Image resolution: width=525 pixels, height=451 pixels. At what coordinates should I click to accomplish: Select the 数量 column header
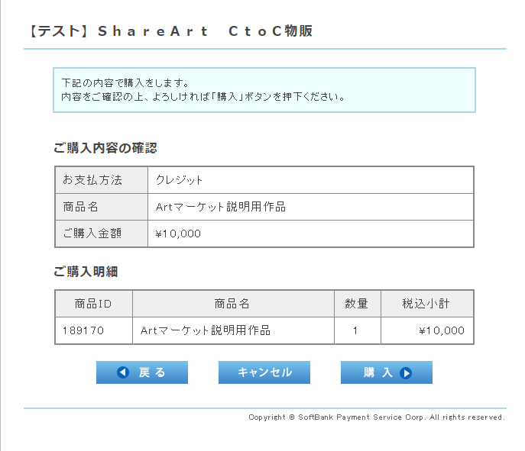(x=357, y=304)
